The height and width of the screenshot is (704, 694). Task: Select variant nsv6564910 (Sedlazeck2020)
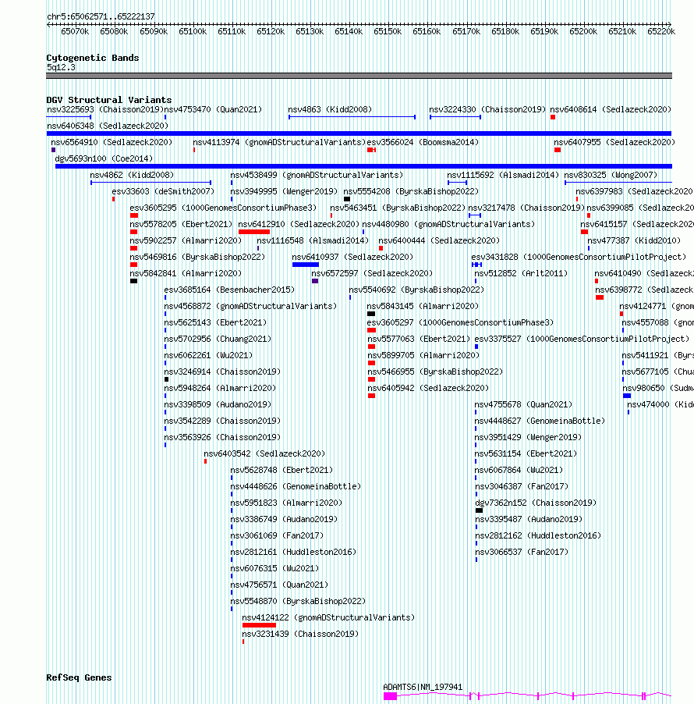[112, 142]
